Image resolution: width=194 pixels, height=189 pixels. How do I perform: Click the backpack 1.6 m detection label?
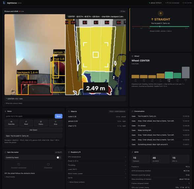coord(28,72)
